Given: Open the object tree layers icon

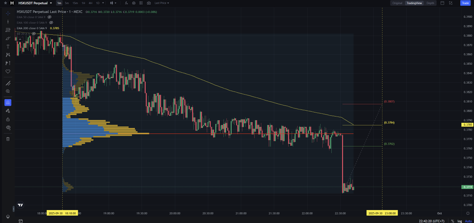Looking at the screenshot, I should click(x=8, y=216).
